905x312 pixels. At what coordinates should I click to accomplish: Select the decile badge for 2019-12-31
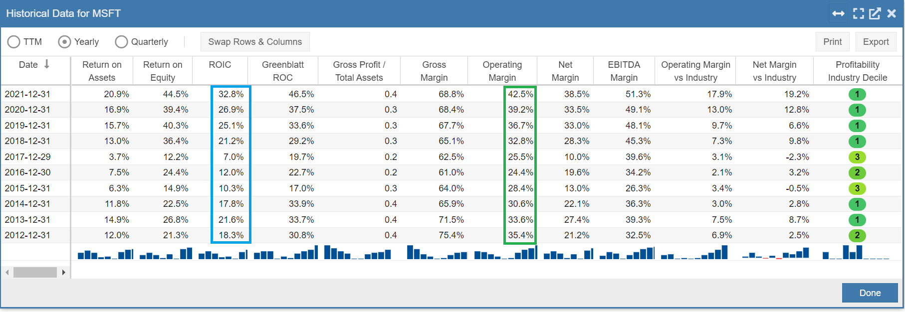857,126
